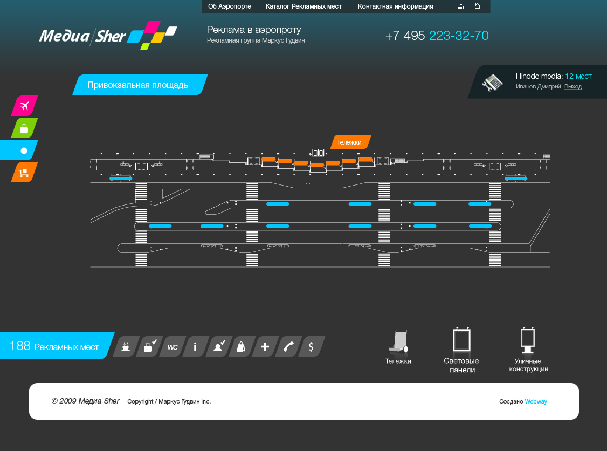Select the green luggage sidebar tab
Image resolution: width=607 pixels, height=451 pixels.
[x=24, y=128]
